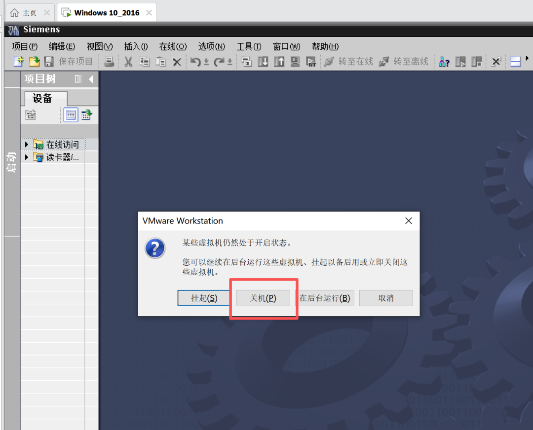533x430 pixels.
Task: Open the 窗口(W) menu
Action: point(286,46)
